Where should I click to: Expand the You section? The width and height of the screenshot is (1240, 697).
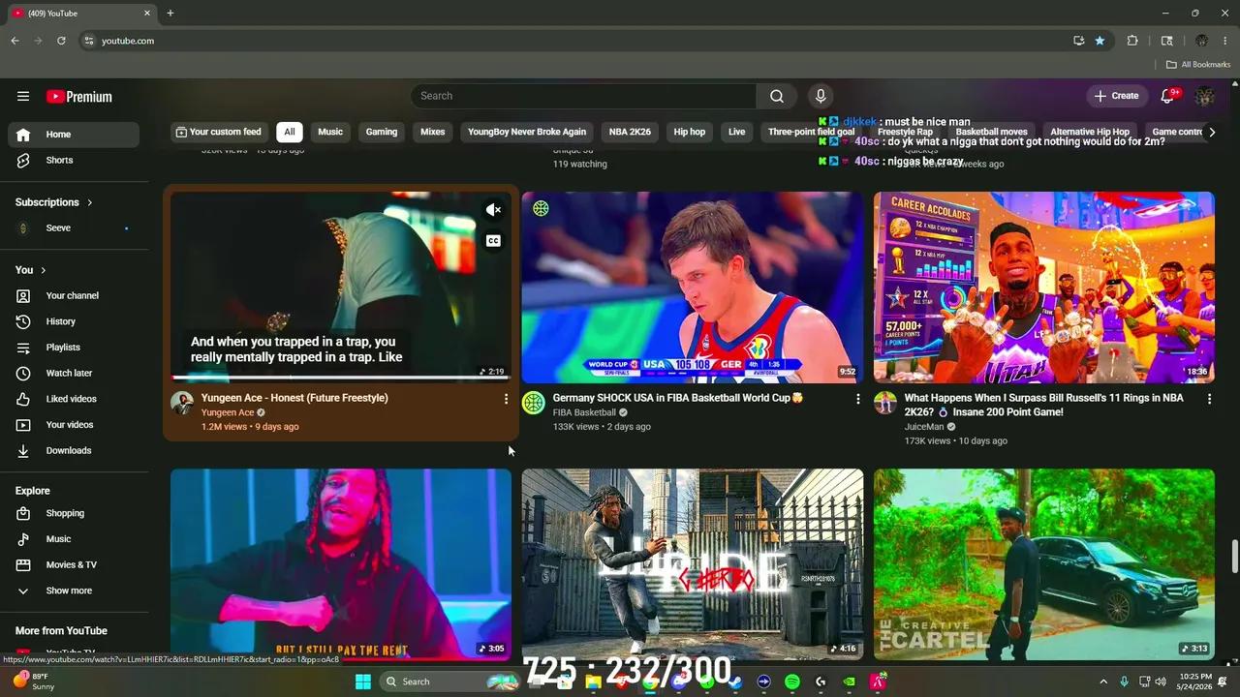click(31, 270)
